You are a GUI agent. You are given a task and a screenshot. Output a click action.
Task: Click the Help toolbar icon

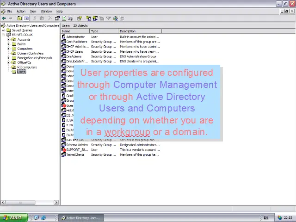pos(79,18)
